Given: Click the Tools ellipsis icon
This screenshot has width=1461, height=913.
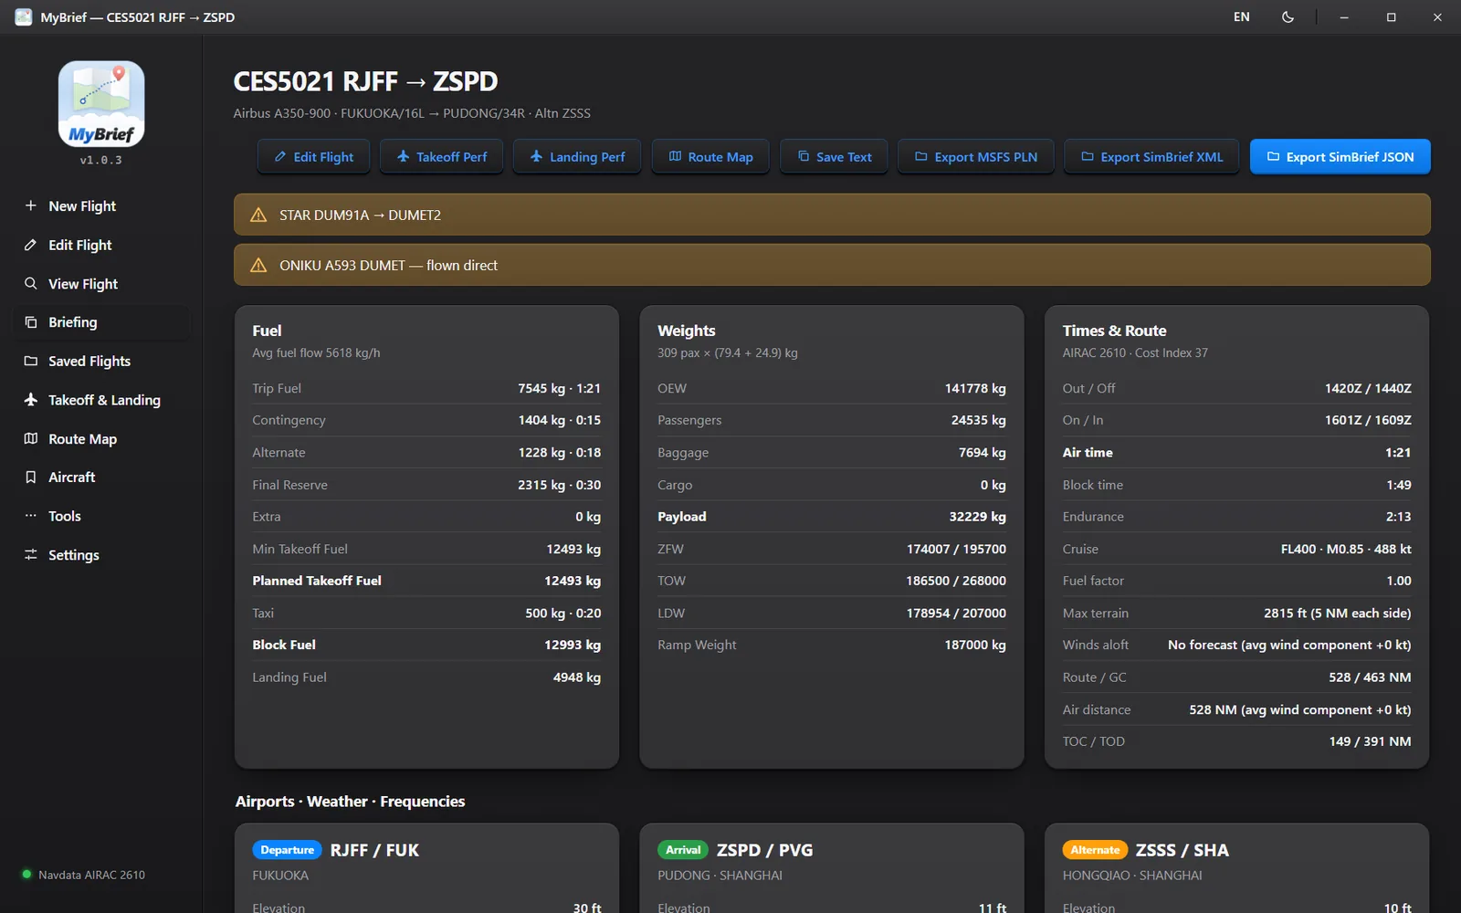Looking at the screenshot, I should click(x=31, y=516).
